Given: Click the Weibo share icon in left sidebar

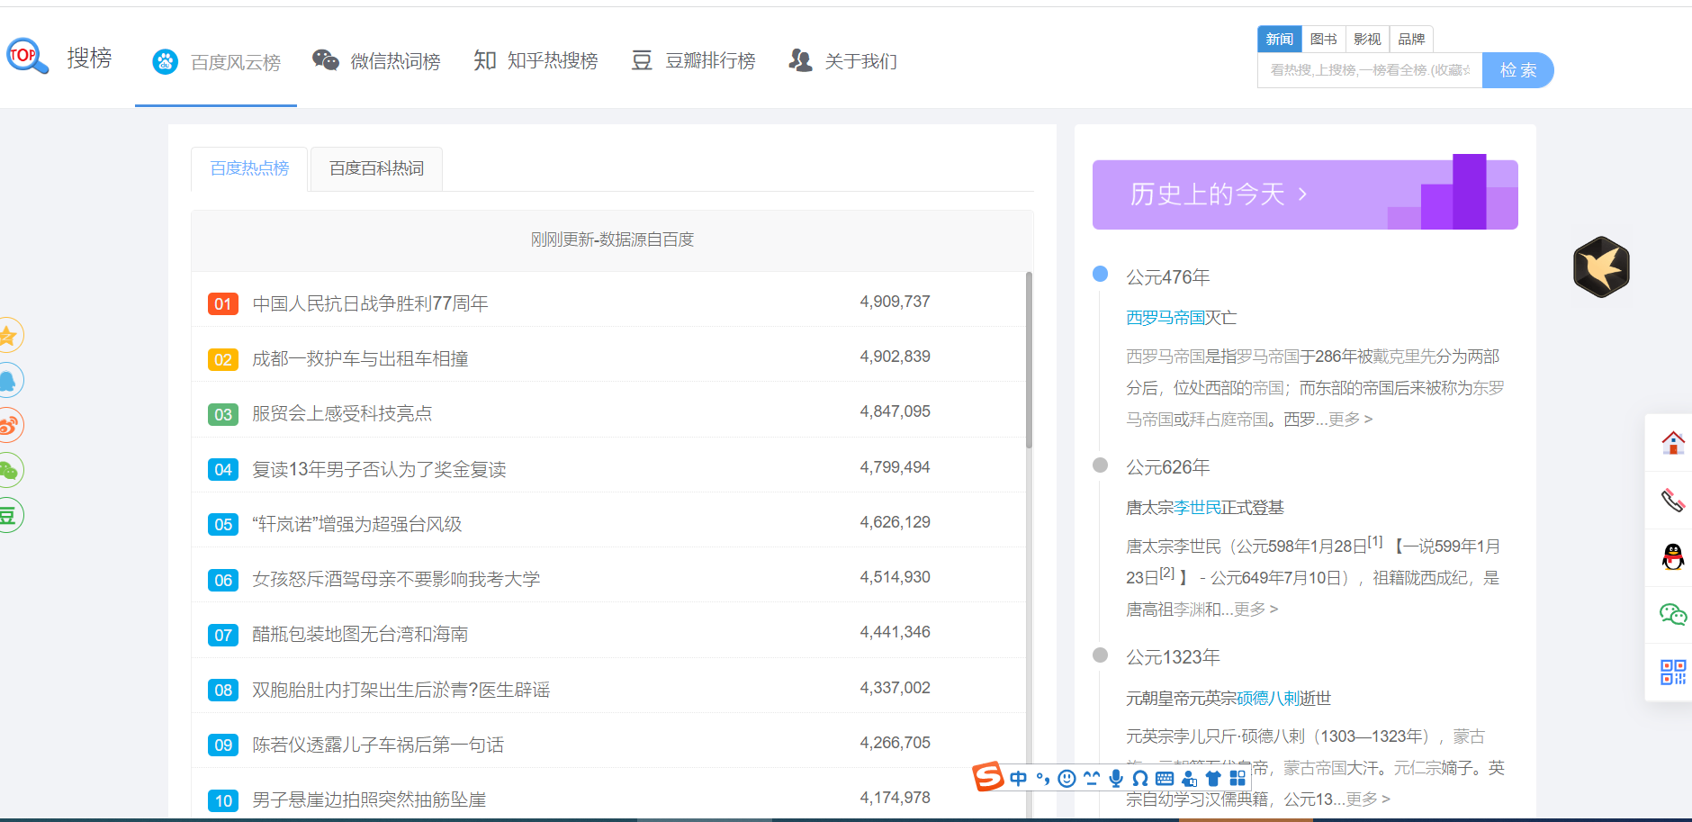Looking at the screenshot, I should pyautogui.click(x=9, y=425).
